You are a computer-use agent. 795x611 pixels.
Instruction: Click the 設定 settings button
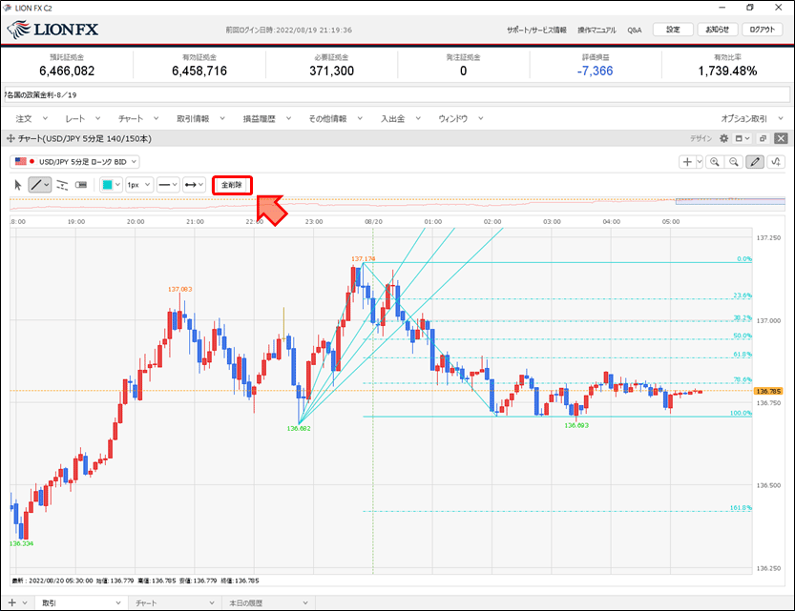pyautogui.click(x=673, y=30)
